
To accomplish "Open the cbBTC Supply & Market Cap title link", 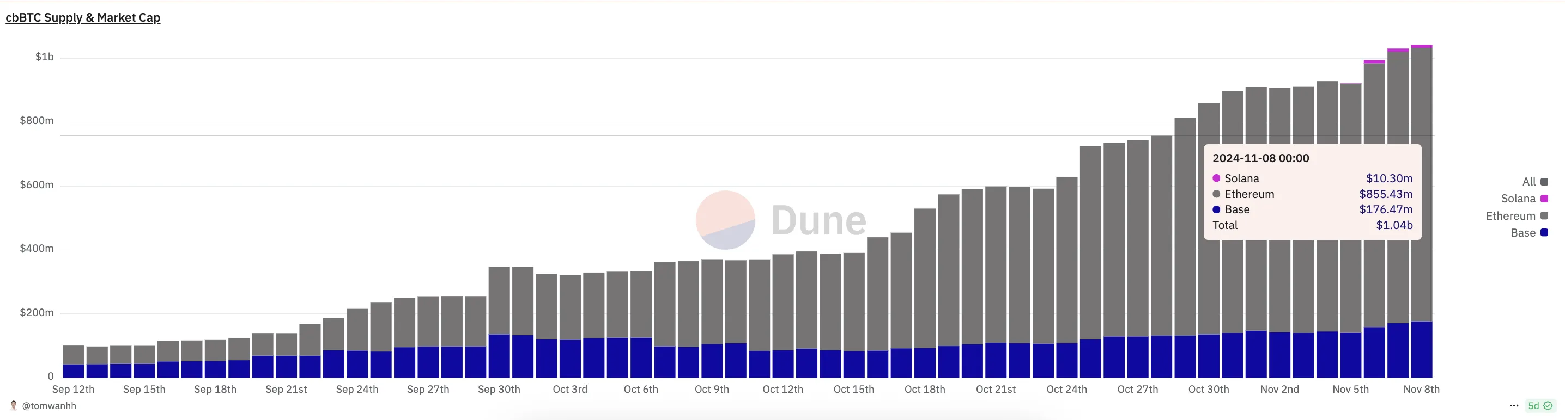I will coord(83,17).
